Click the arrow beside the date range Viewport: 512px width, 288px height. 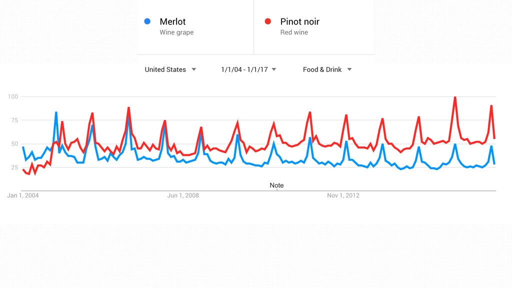click(274, 69)
